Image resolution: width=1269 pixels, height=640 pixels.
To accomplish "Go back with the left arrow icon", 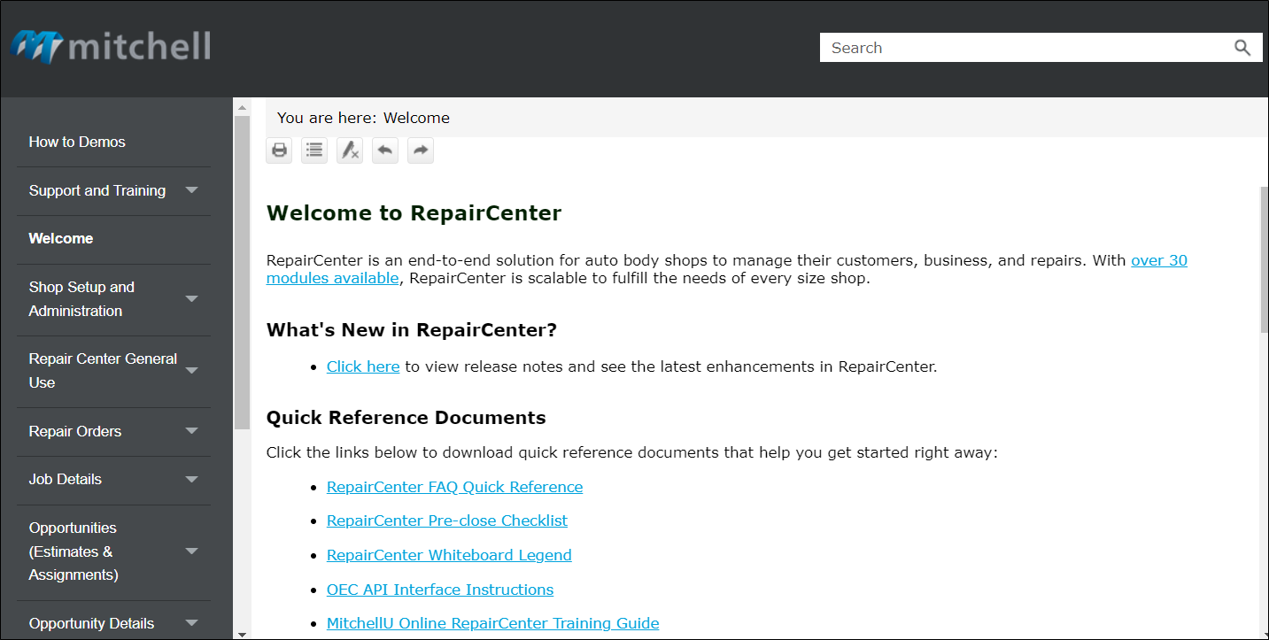I will [385, 150].
